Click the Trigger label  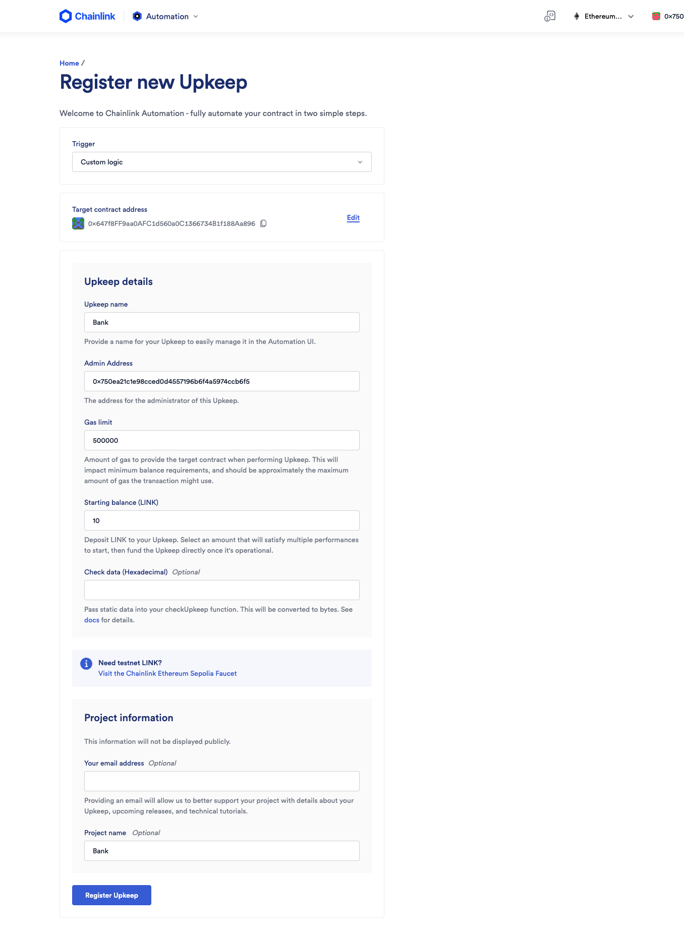coord(83,144)
